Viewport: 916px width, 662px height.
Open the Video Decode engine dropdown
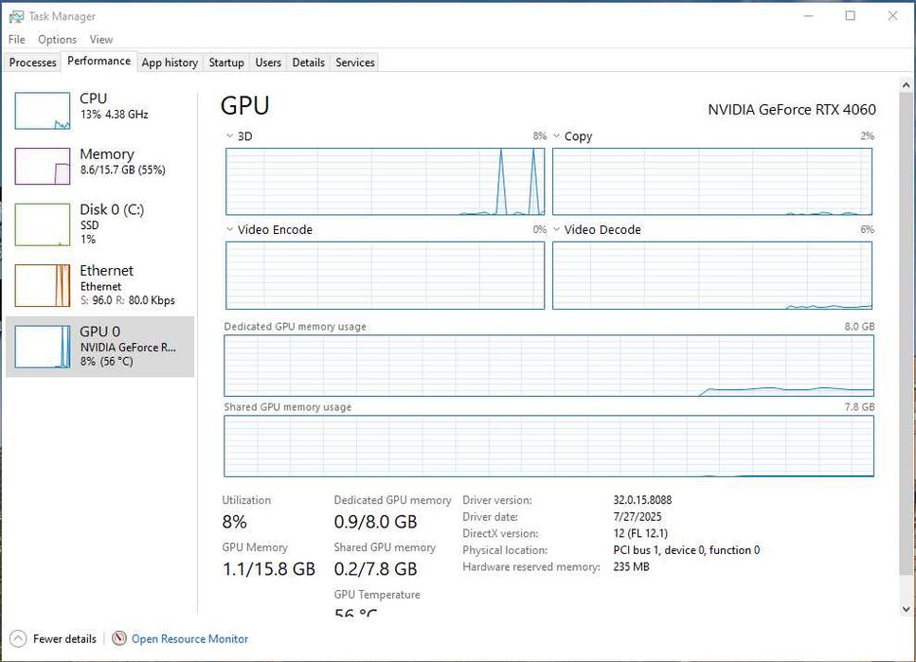(x=557, y=230)
